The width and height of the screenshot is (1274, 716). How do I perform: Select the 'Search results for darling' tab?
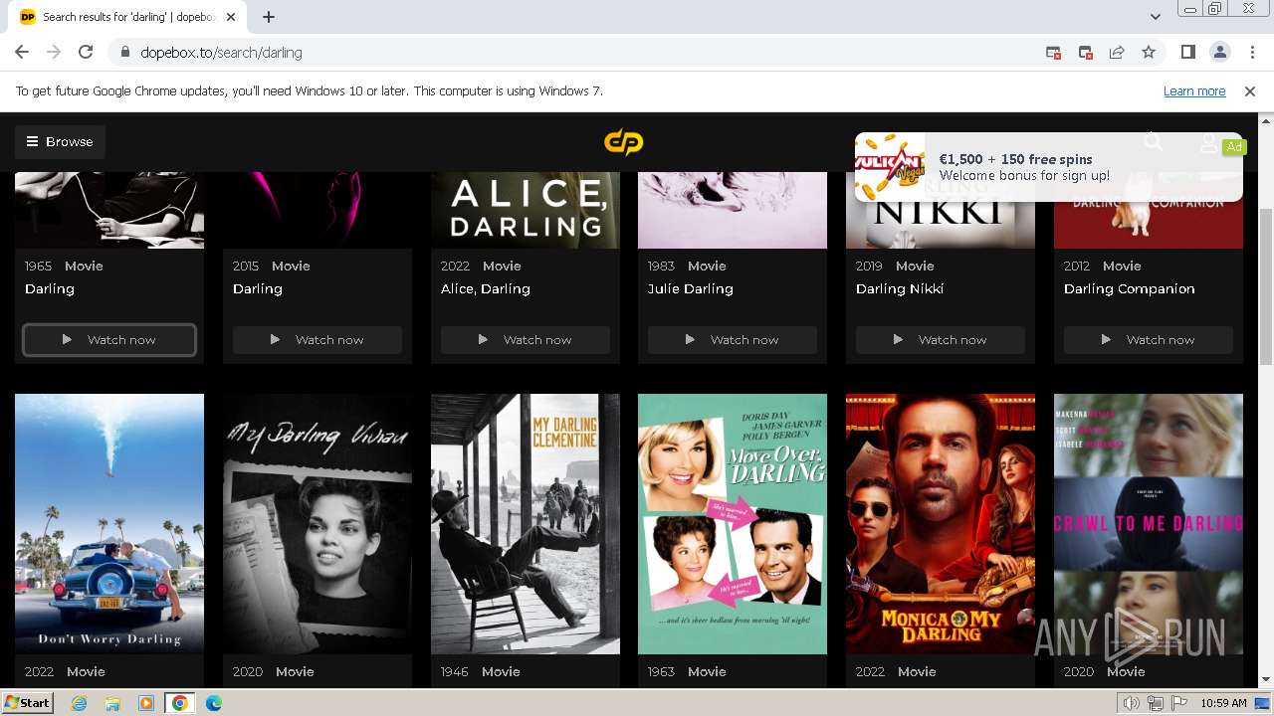pyautogui.click(x=129, y=17)
